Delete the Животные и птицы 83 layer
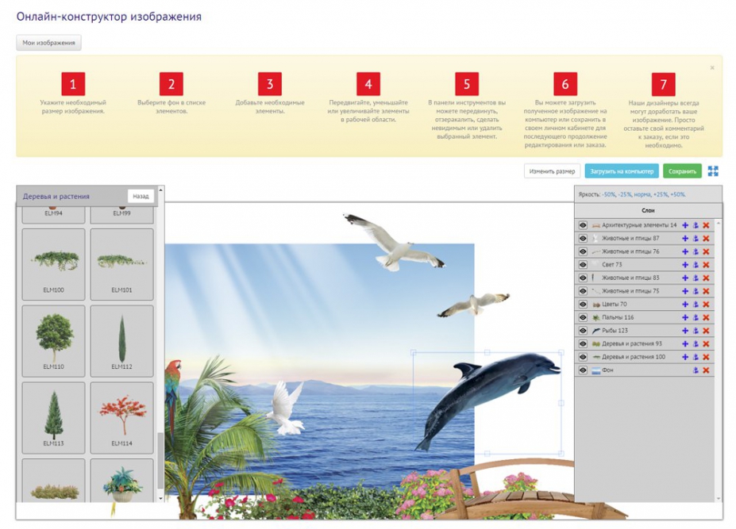The height and width of the screenshot is (529, 736). pos(706,278)
